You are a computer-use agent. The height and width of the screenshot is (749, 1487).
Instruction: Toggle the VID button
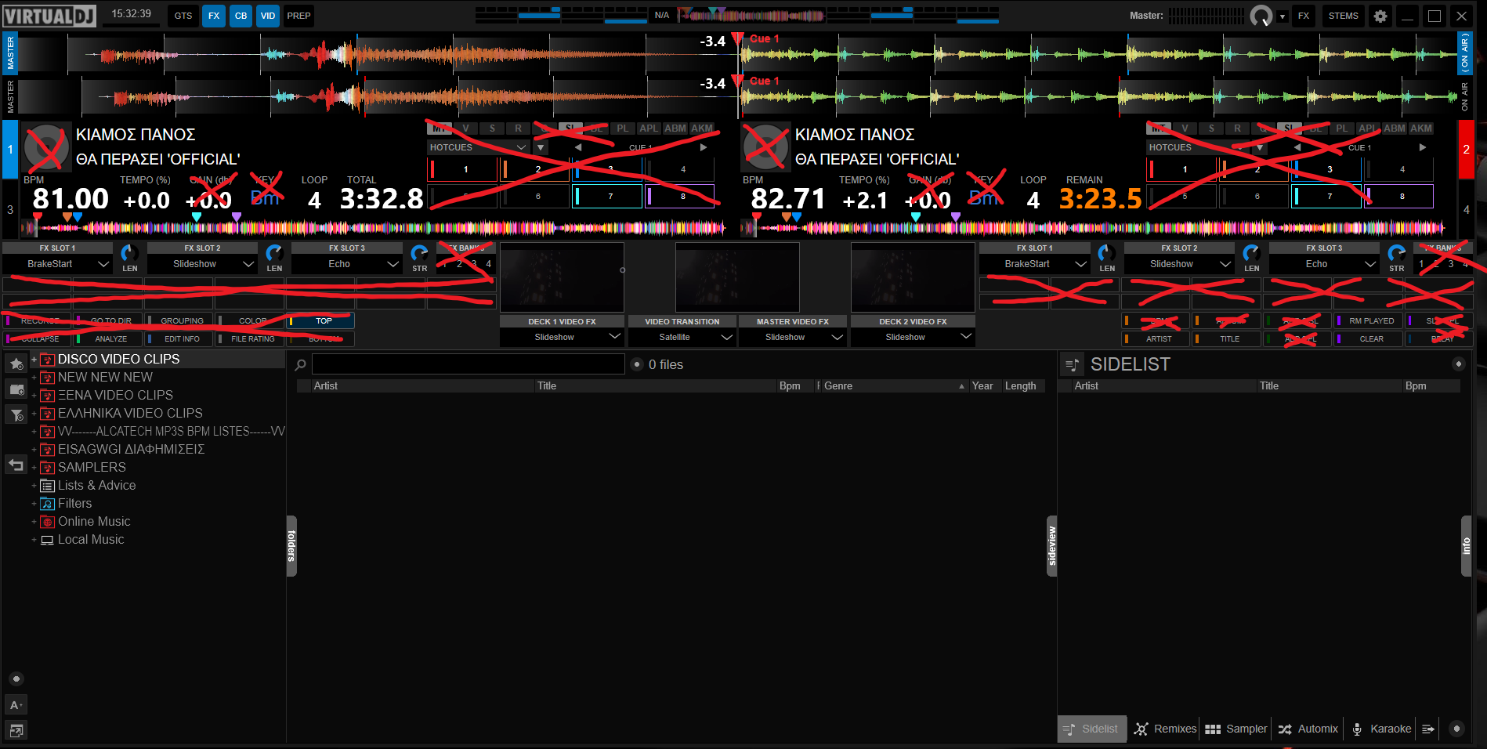[x=268, y=16]
